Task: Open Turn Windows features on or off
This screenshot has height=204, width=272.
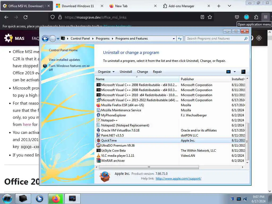Action: 69,68
